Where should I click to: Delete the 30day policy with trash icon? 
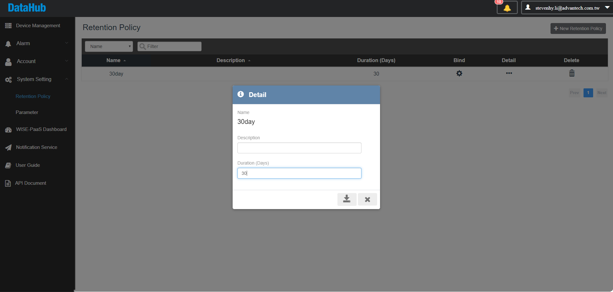[x=572, y=73]
